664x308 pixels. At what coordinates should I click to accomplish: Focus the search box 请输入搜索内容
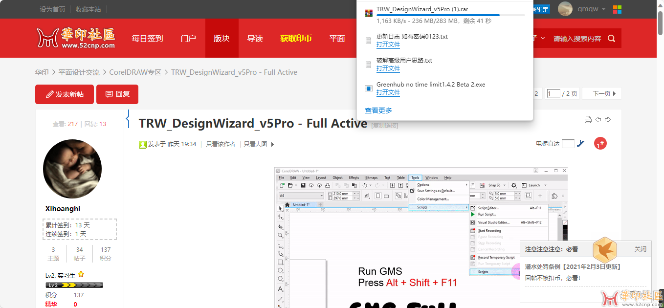point(577,39)
